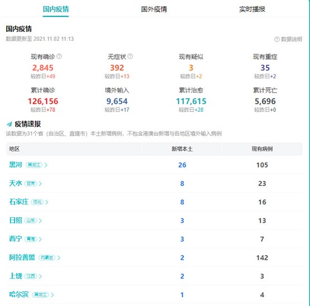This screenshot has height=306, width=310.
Task: Expand the 上饶 row chevron
Action: (x=40, y=276)
